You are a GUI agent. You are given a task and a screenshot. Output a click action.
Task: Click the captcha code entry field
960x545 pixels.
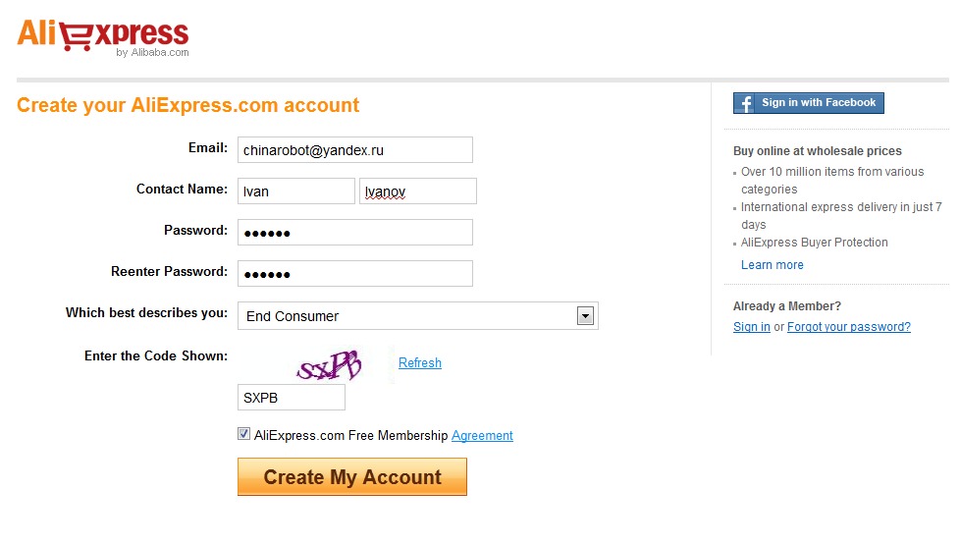[x=292, y=398]
